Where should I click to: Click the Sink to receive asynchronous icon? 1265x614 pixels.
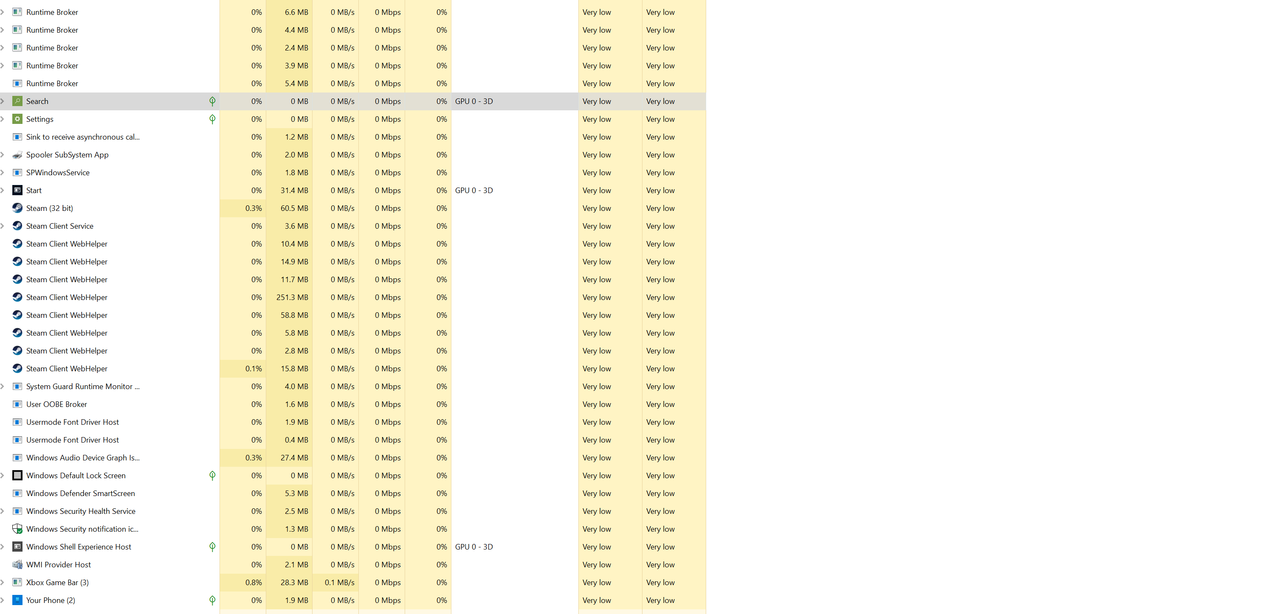click(17, 137)
